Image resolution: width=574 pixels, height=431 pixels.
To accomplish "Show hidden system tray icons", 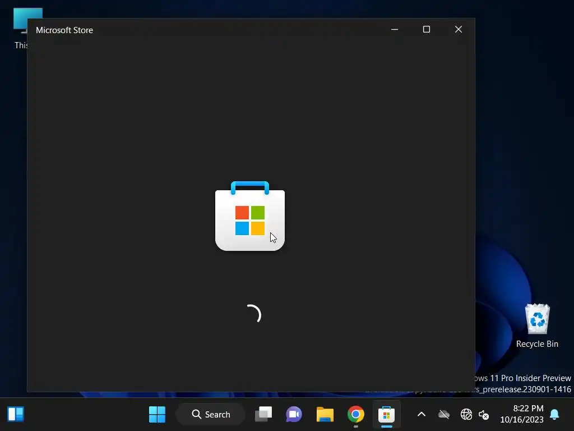I will pyautogui.click(x=422, y=415).
